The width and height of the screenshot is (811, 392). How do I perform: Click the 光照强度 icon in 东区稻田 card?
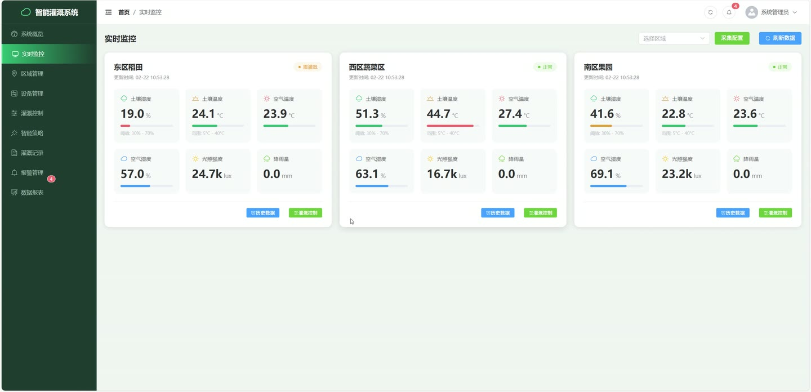click(195, 159)
